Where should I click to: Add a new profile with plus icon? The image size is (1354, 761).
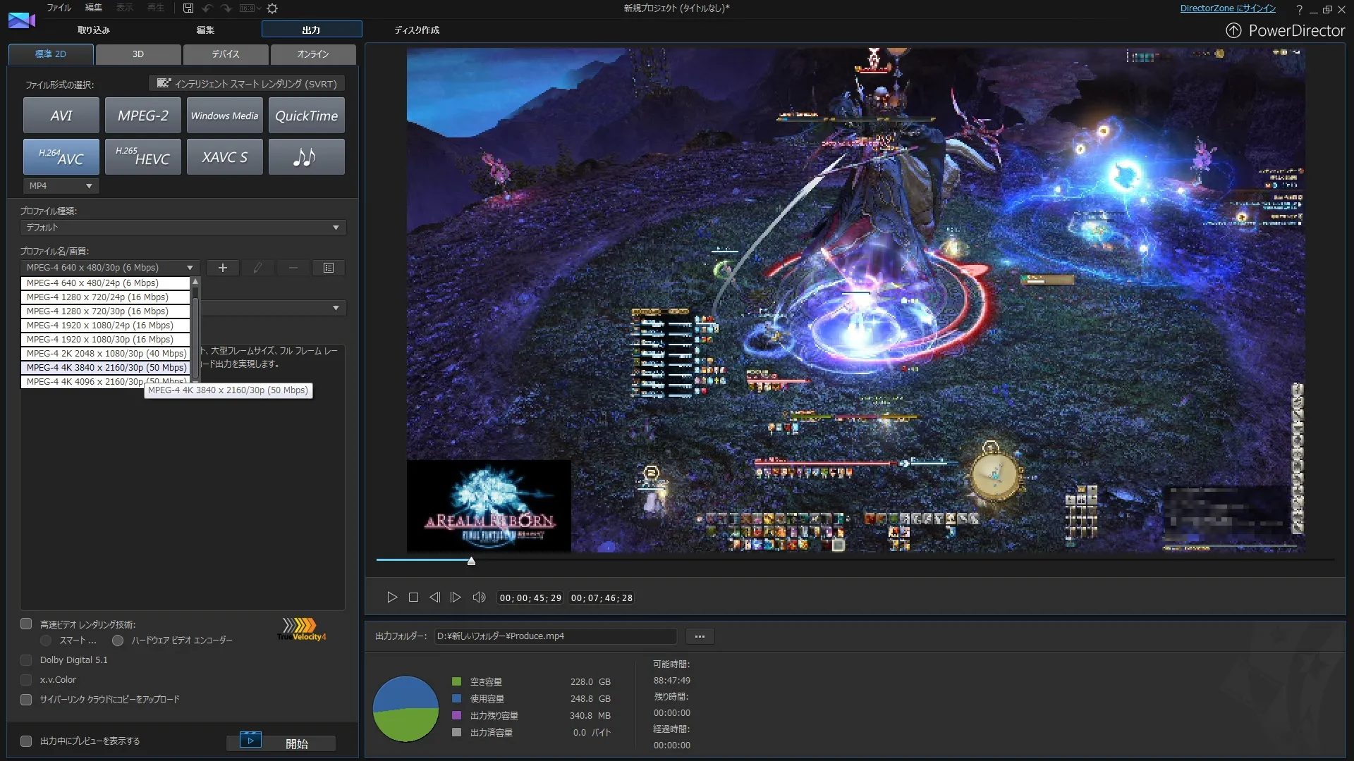[223, 268]
